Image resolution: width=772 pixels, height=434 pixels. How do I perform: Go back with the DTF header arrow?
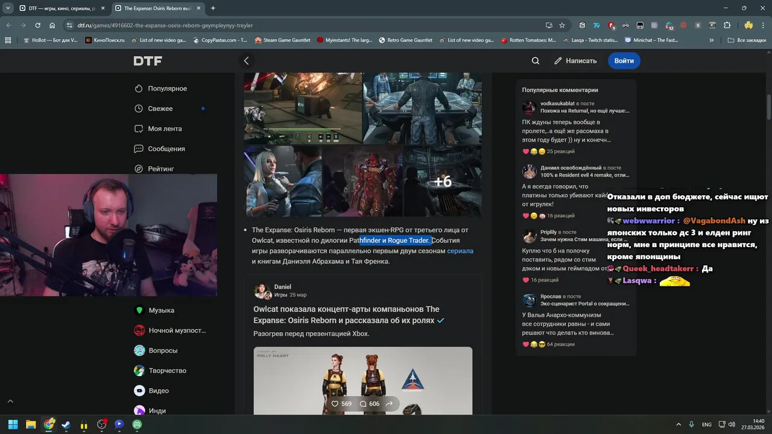(x=246, y=61)
